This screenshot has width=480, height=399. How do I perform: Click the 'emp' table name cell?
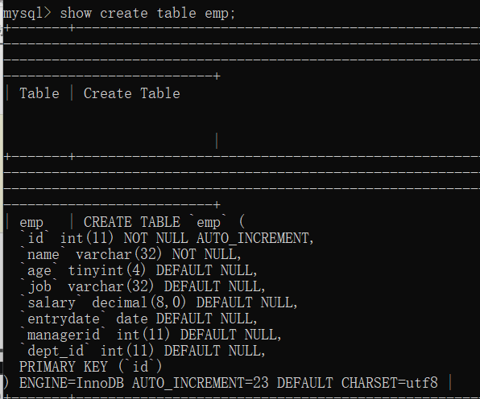[x=31, y=222]
